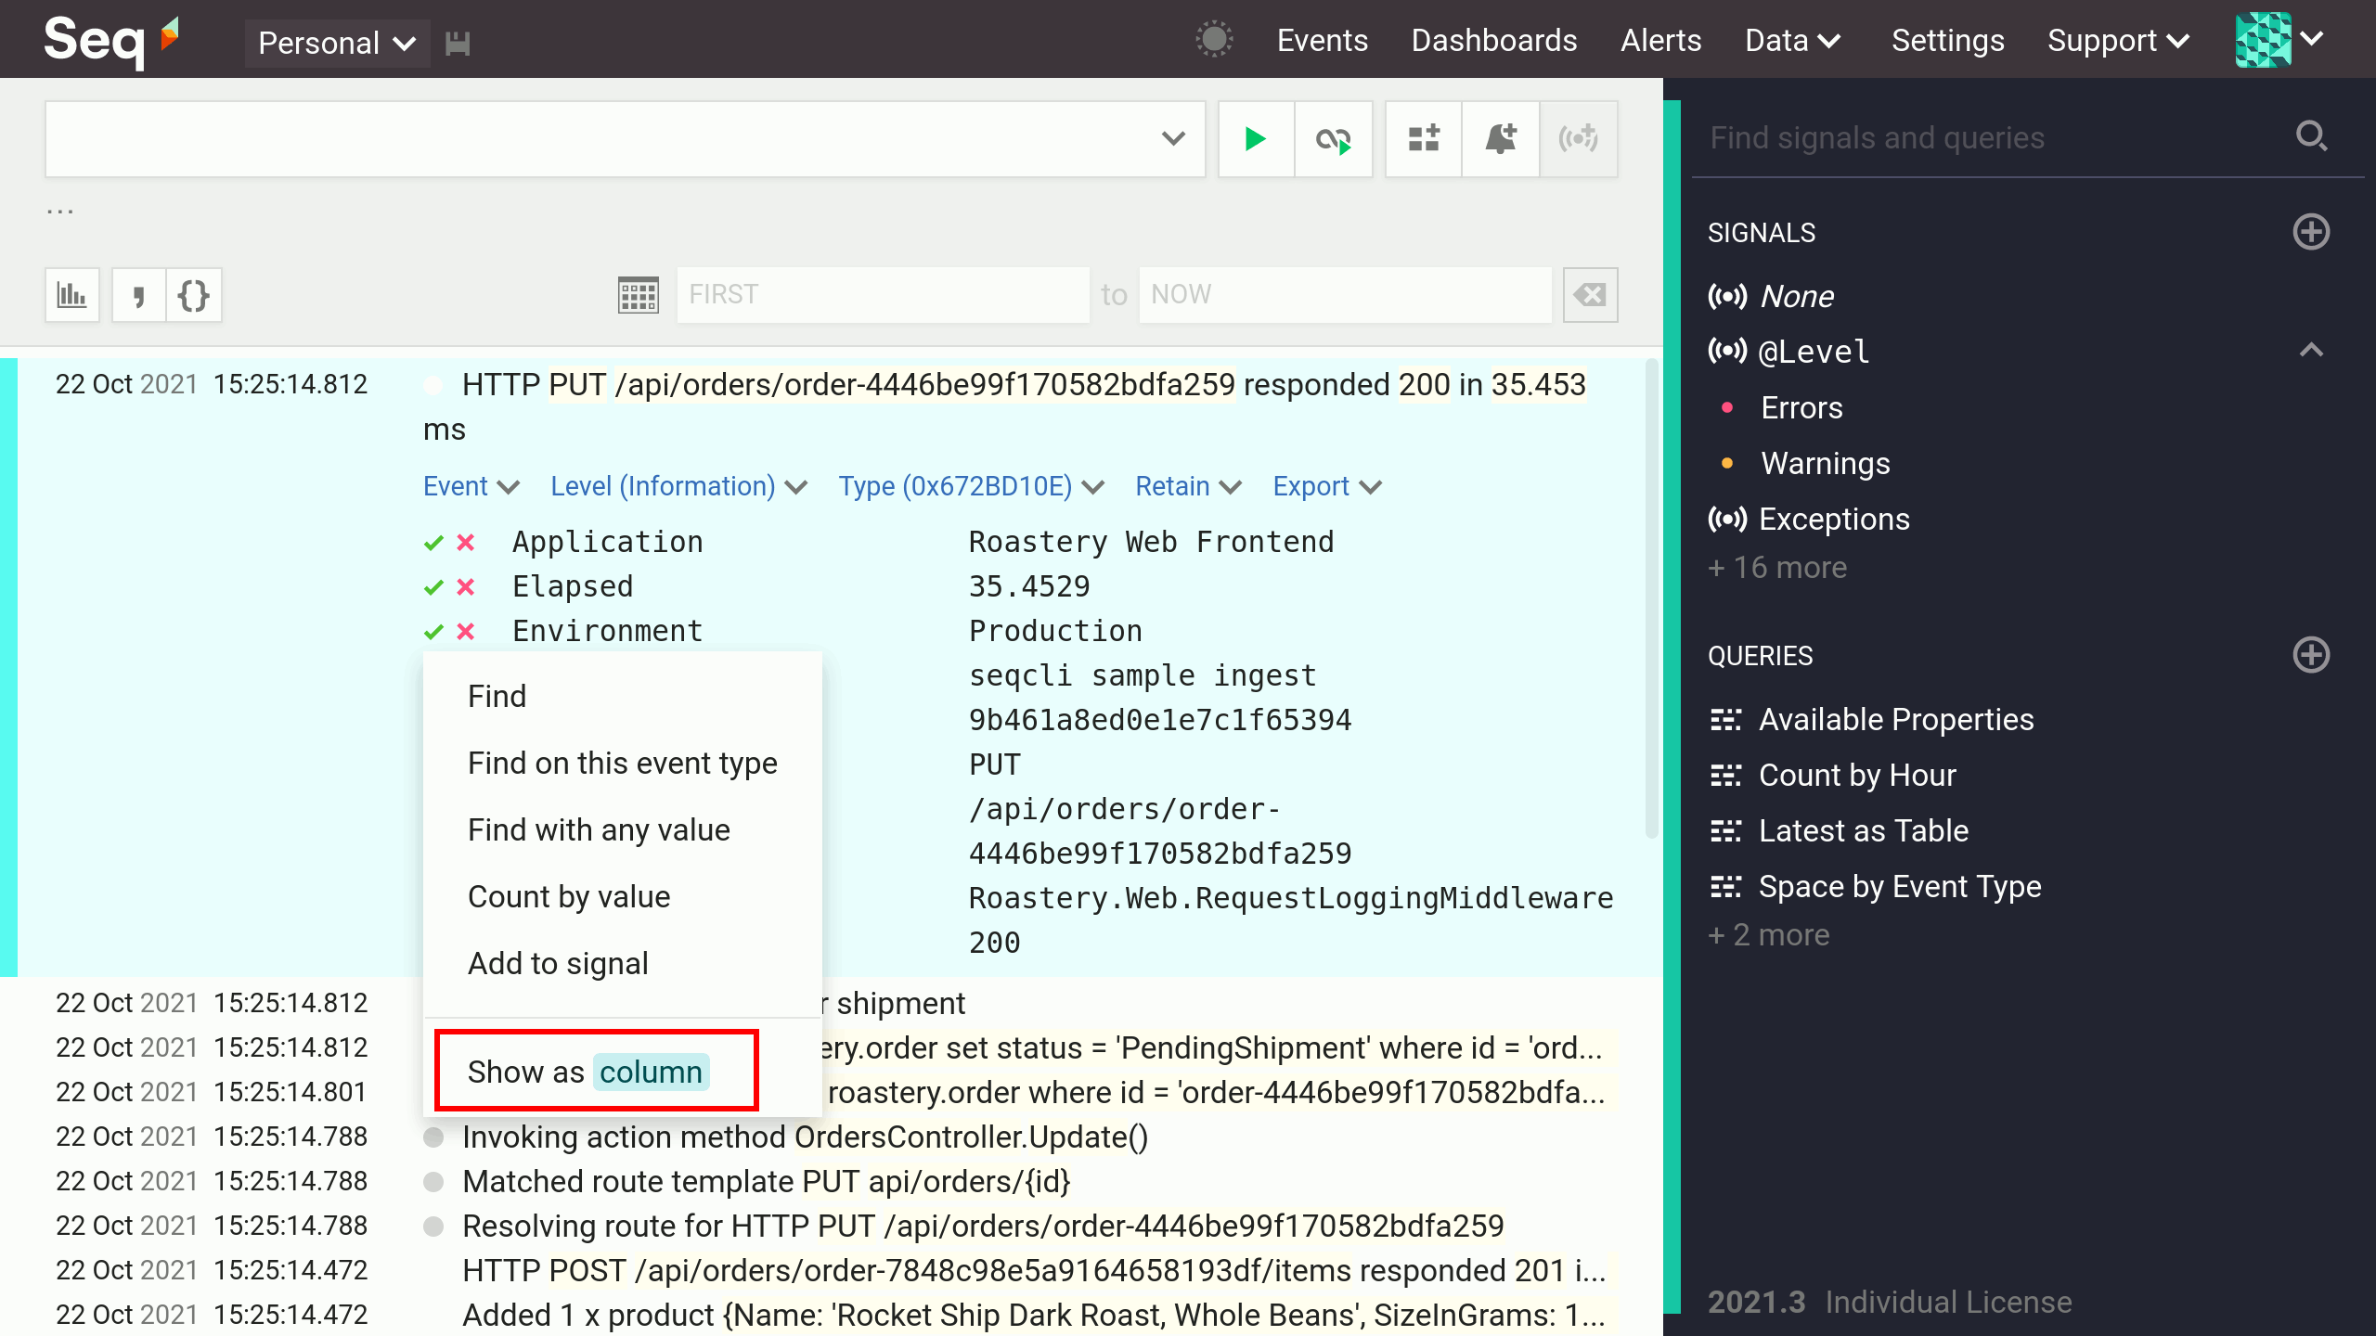Open the Personal workspace dropdown

pos(337,44)
